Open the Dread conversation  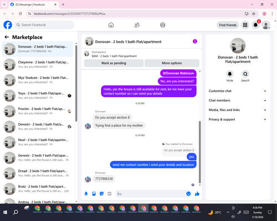point(37,173)
